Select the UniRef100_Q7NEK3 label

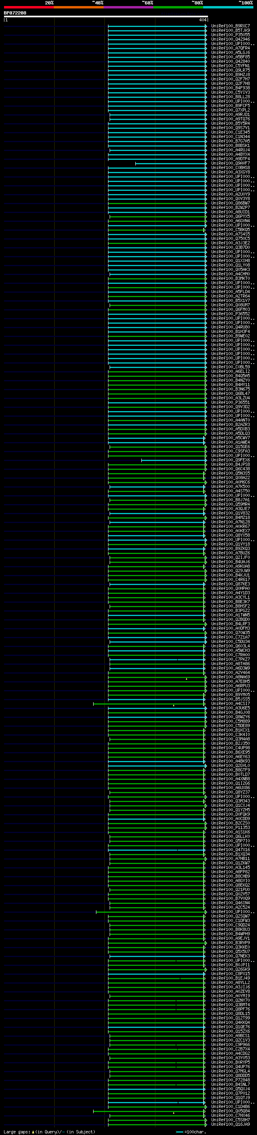230,956
